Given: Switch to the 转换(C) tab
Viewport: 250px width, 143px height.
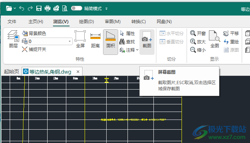Looking at the screenshot, I should (x=139, y=22).
